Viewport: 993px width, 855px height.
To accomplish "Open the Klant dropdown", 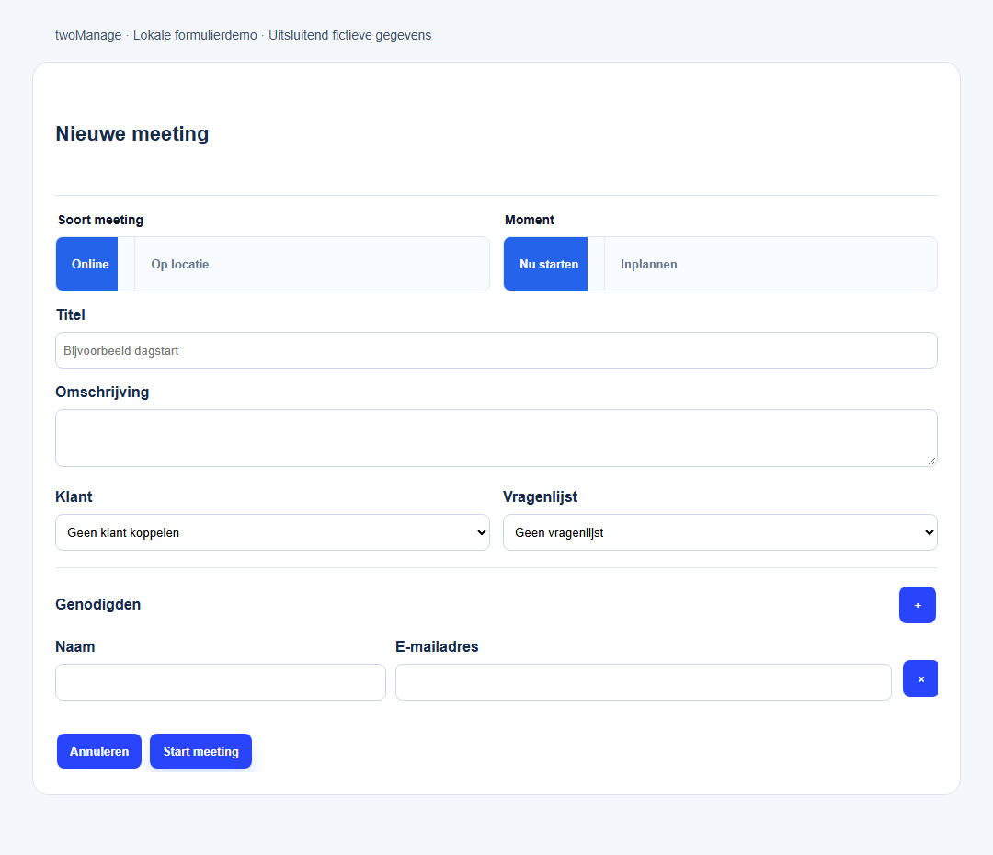I will [x=272, y=532].
